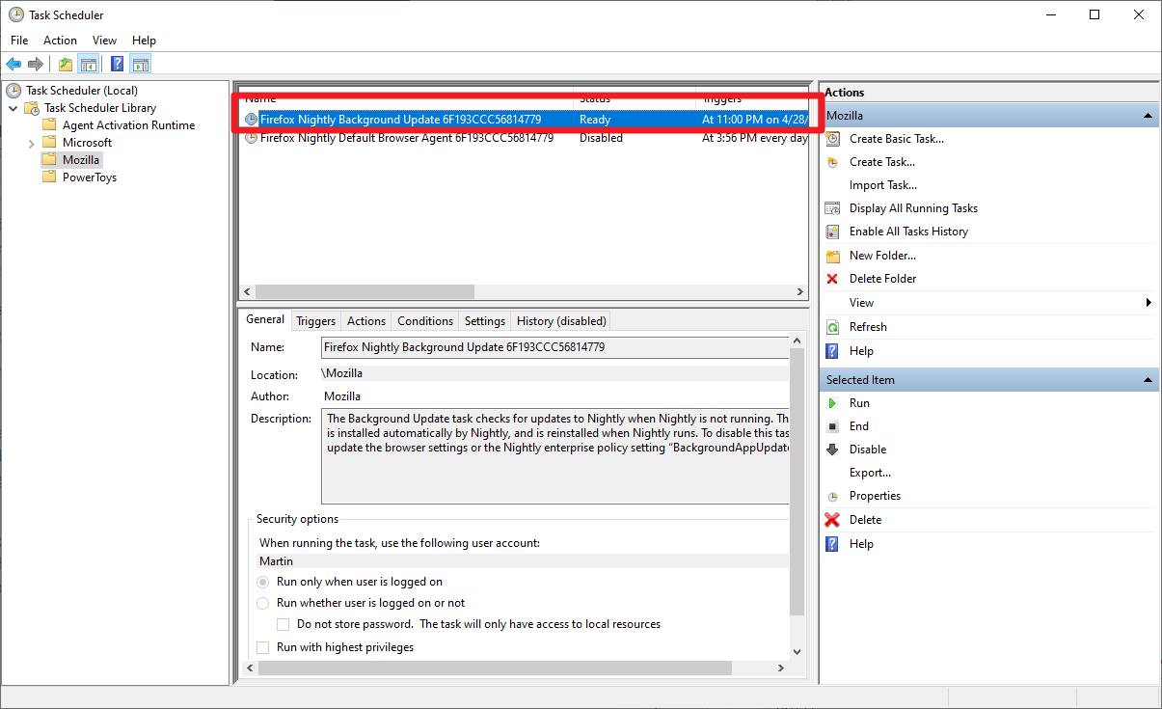
Task: Click the Refresh icon in Actions pane
Action: [832, 326]
